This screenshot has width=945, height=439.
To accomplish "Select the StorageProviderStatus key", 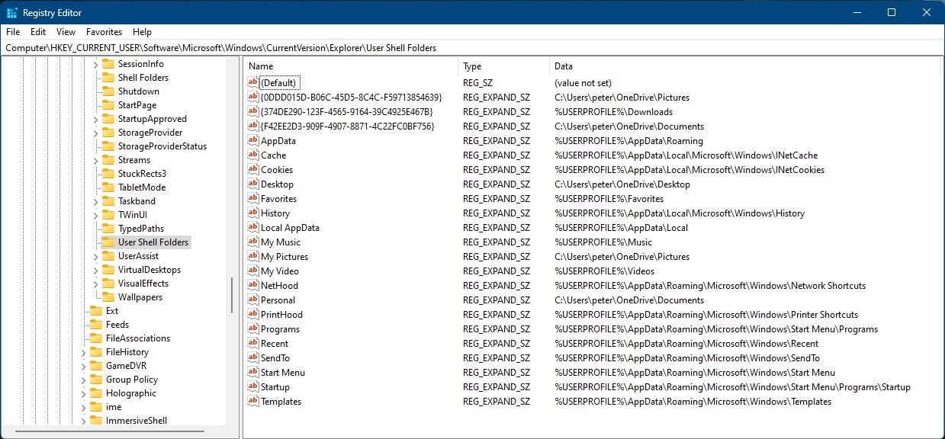I will click(x=162, y=146).
